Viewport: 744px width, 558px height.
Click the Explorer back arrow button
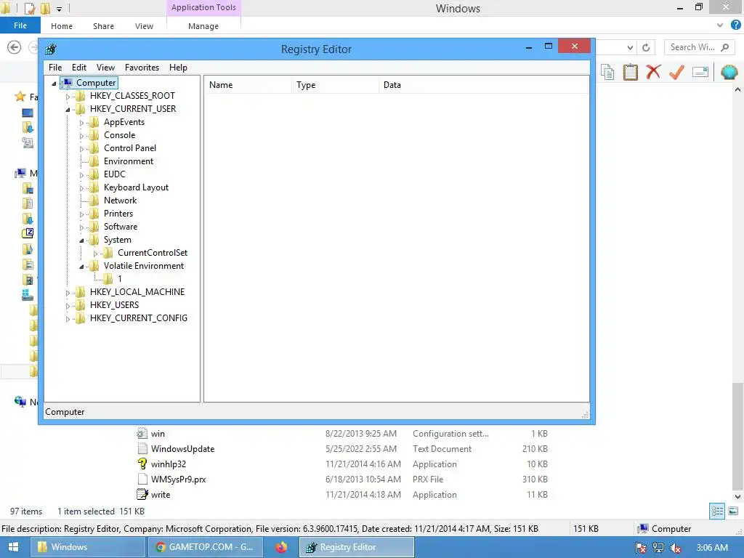coord(15,47)
